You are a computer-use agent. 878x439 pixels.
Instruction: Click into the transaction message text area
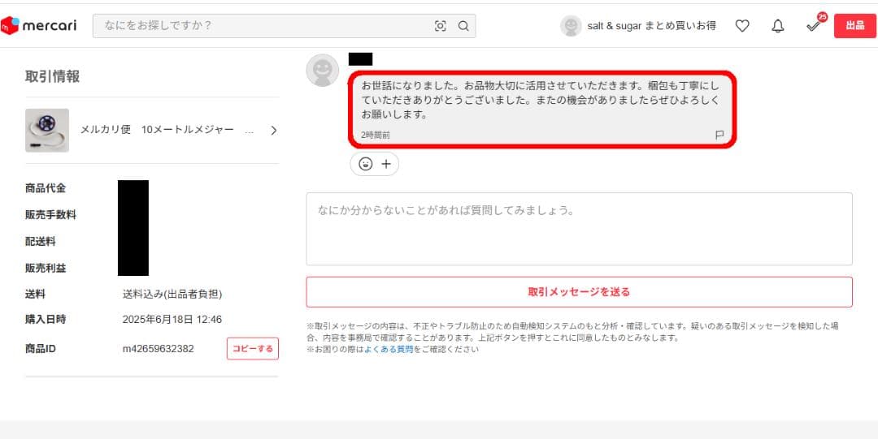pyautogui.click(x=579, y=229)
